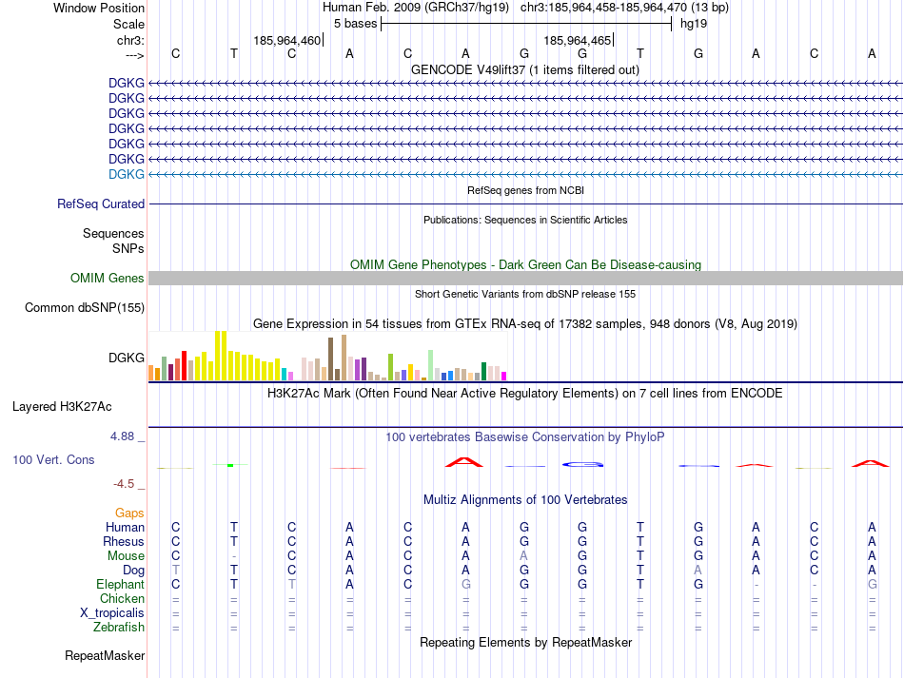Viewport: 904px width, 678px height.
Task: Select the Human alignment row label
Action: pos(125,527)
